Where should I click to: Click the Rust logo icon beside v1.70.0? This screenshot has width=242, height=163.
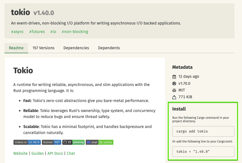tap(174, 83)
